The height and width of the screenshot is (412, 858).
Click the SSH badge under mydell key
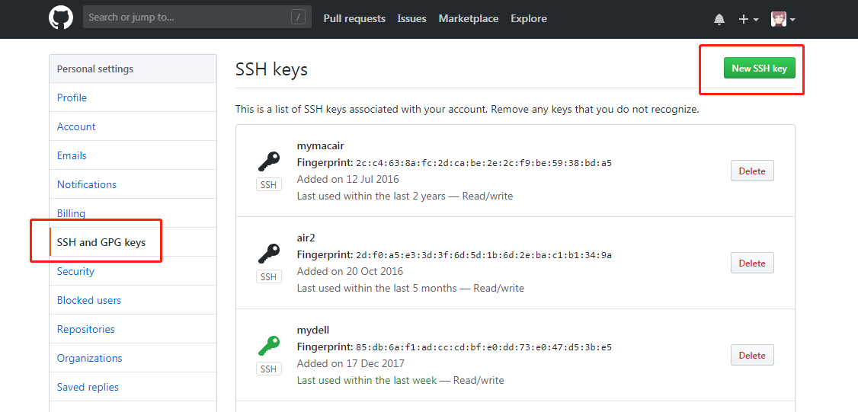(268, 369)
